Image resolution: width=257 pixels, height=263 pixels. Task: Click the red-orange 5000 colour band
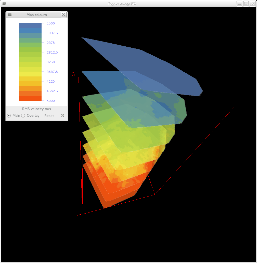(30, 98)
